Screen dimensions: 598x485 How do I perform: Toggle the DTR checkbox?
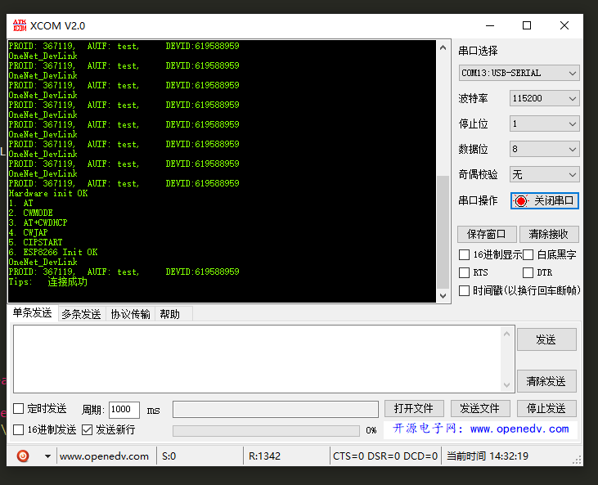[x=528, y=272]
